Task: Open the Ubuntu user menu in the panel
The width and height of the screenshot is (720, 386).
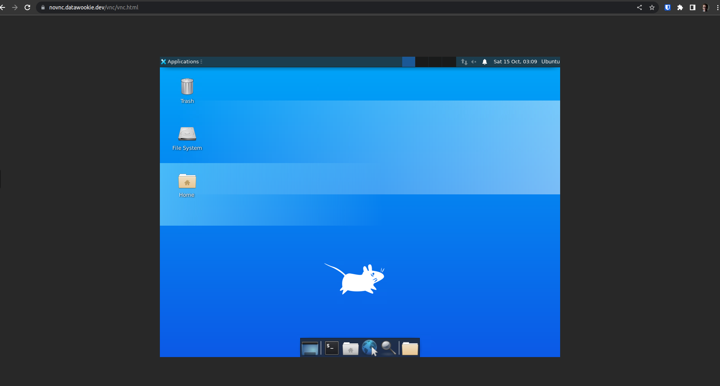Action: point(550,61)
